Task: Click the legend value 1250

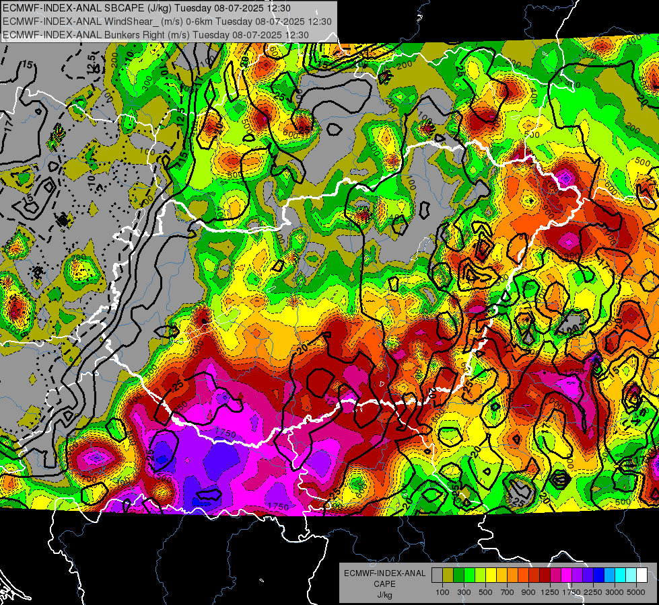Action: (x=550, y=592)
